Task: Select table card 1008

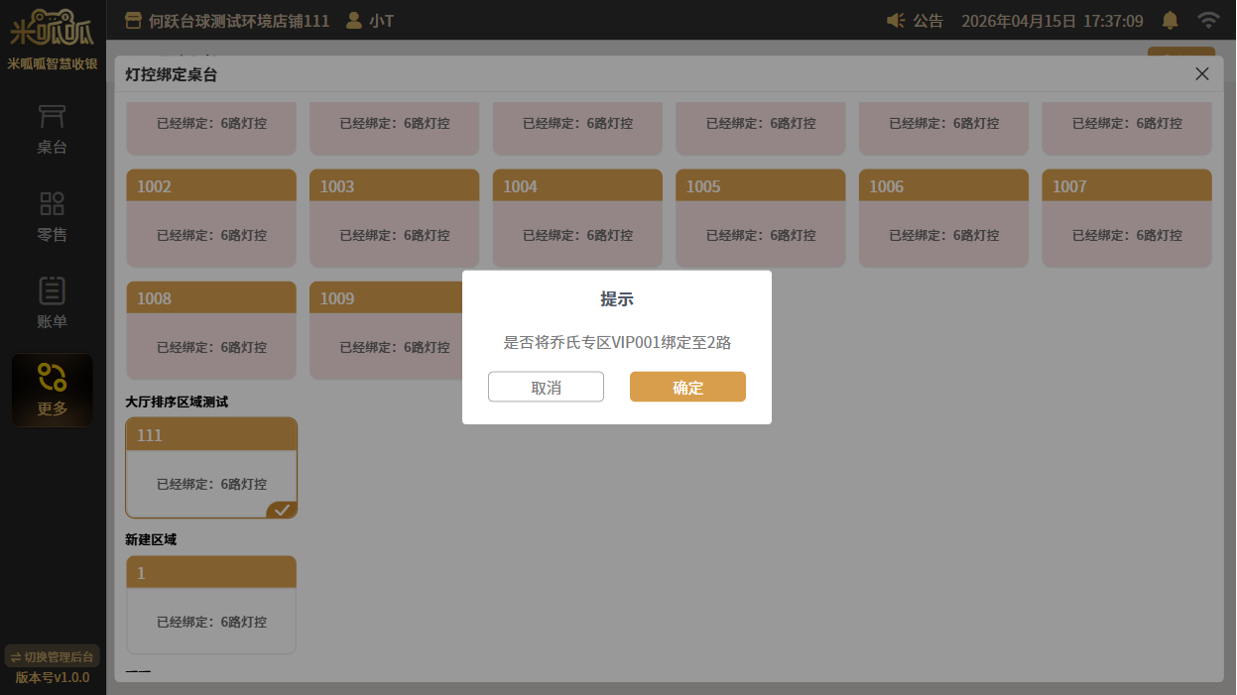Action: [x=211, y=330]
